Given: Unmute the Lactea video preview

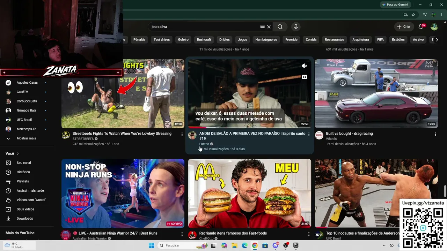Looking at the screenshot, I should (x=305, y=66).
